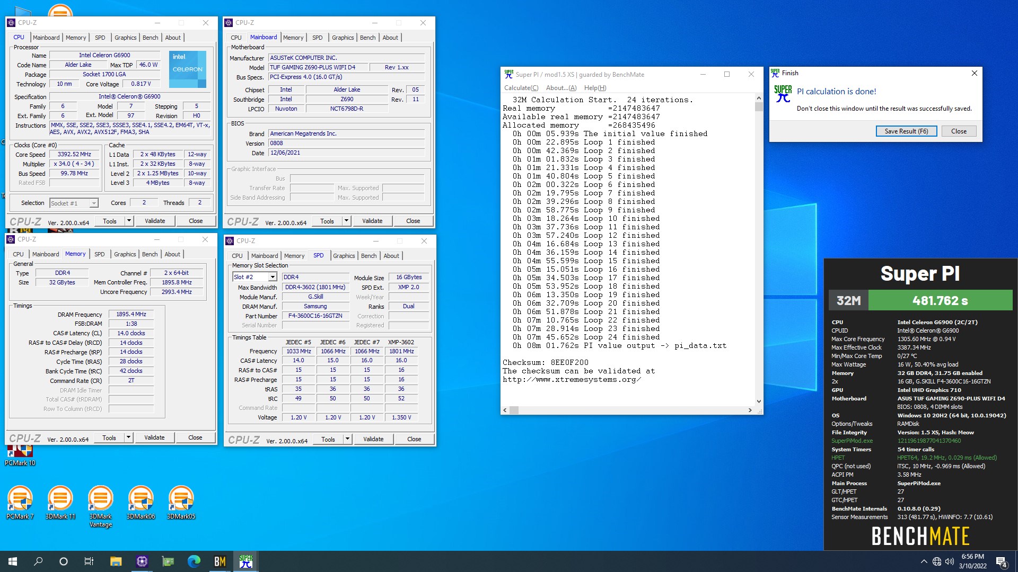Image resolution: width=1018 pixels, height=572 pixels.
Task: Click Validate in CPU tab window
Action: [155, 221]
